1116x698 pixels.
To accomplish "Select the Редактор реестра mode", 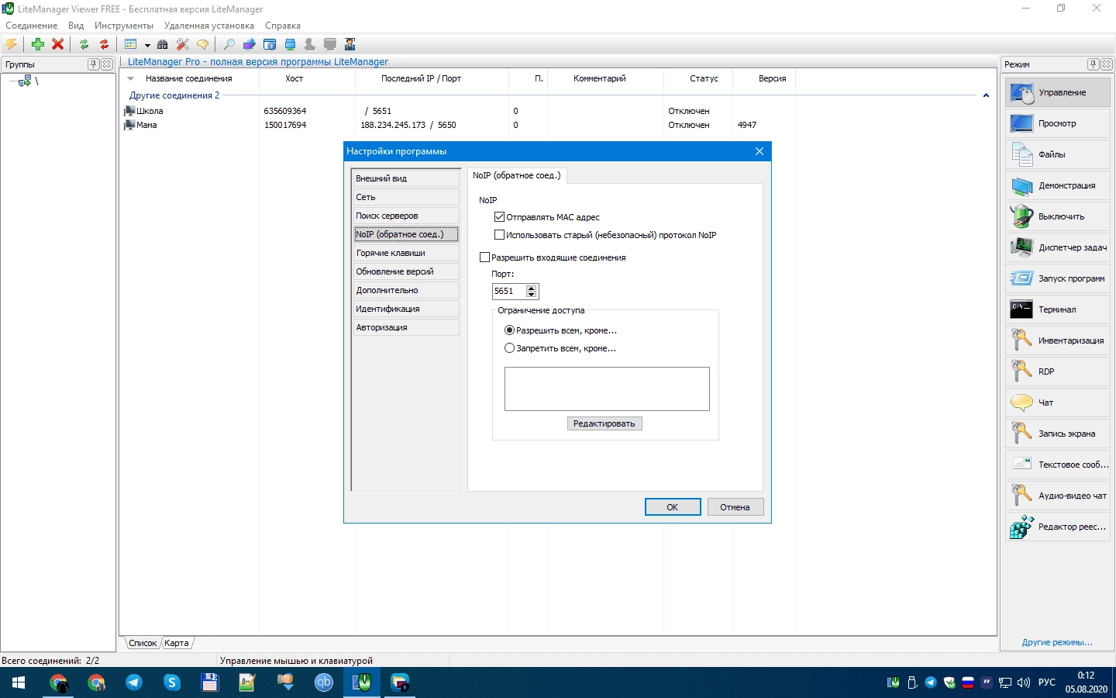I will click(1058, 527).
